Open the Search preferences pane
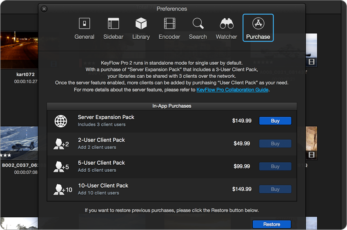 pos(198,28)
